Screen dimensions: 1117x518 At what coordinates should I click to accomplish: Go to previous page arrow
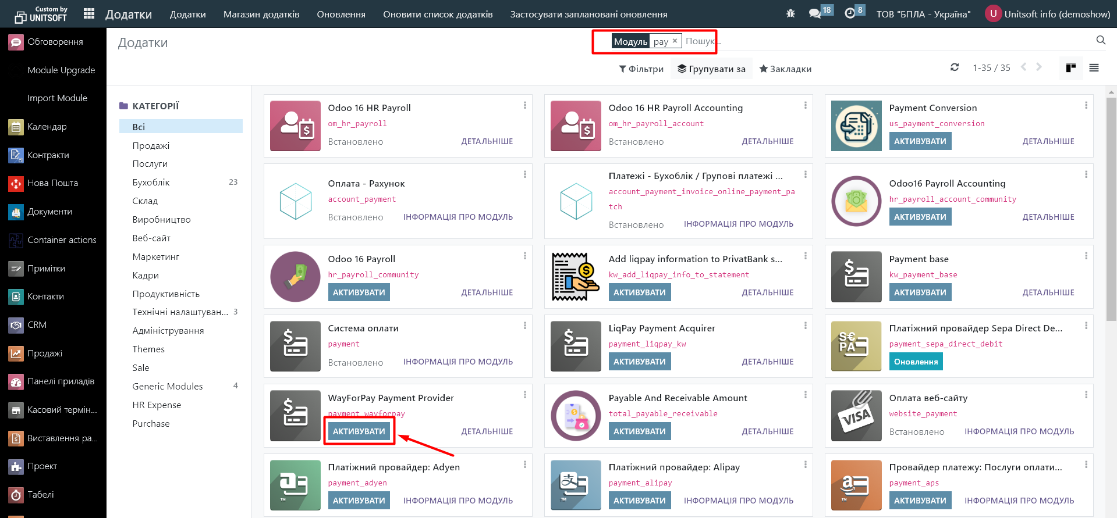(1024, 67)
